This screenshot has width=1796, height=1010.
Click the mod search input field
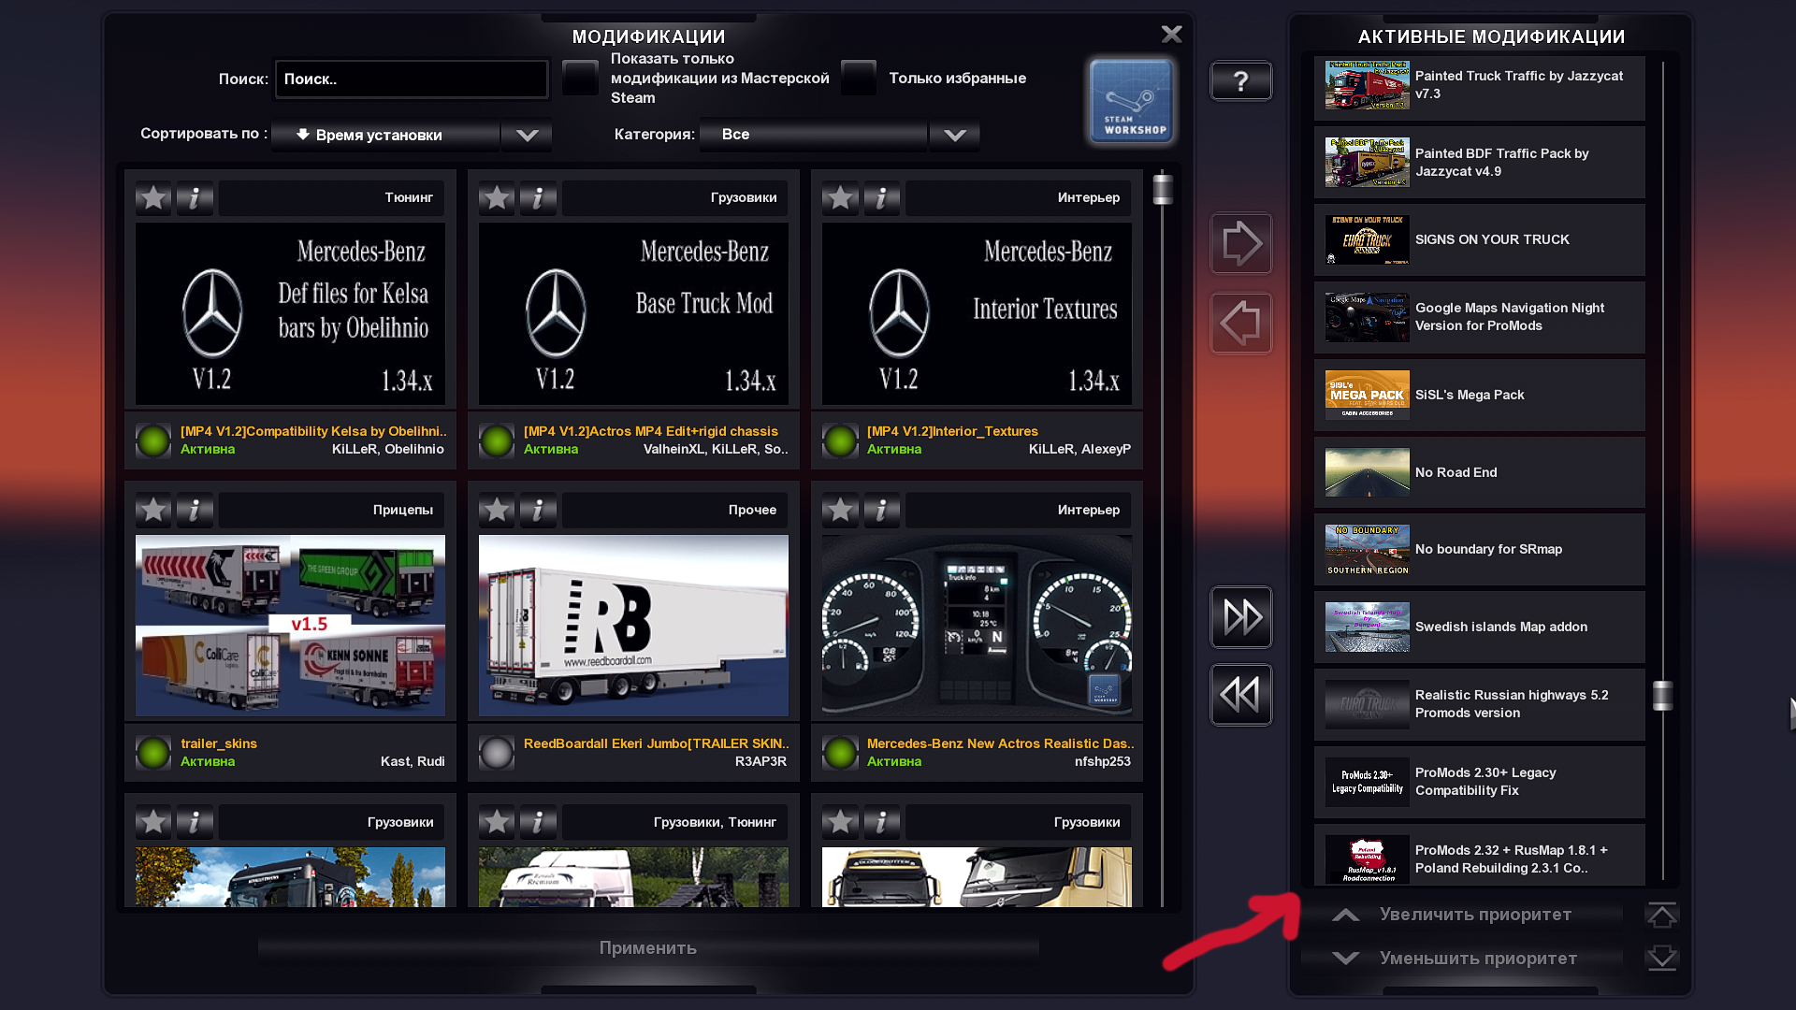click(412, 79)
